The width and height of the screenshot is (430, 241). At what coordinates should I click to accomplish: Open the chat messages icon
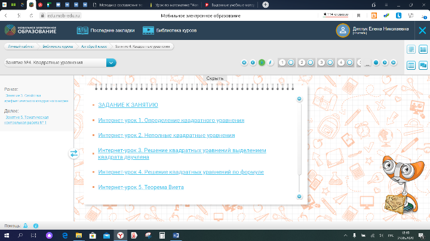(x=423, y=64)
